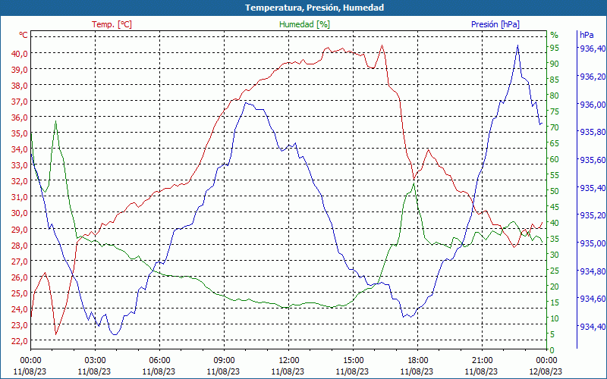The width and height of the screenshot is (607, 379).
Task: Click pressure axis value 935,00
Action: point(592,243)
